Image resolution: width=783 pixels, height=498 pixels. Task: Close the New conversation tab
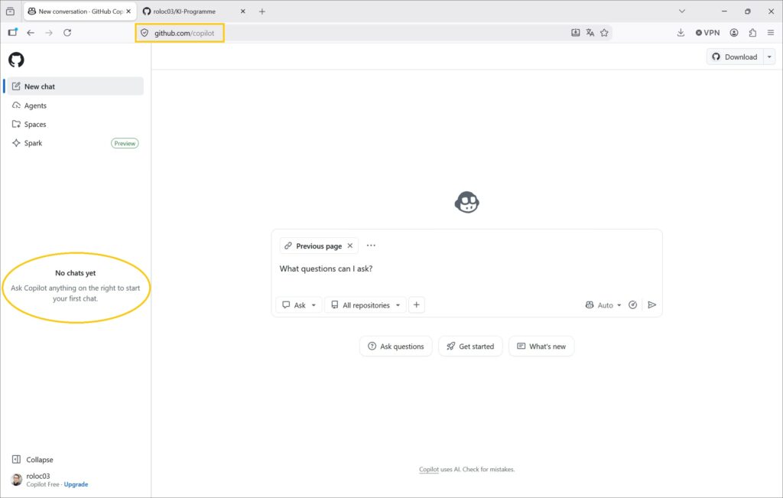128,11
